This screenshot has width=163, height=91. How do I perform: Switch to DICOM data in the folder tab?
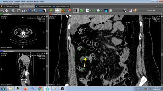[x=10, y=7]
